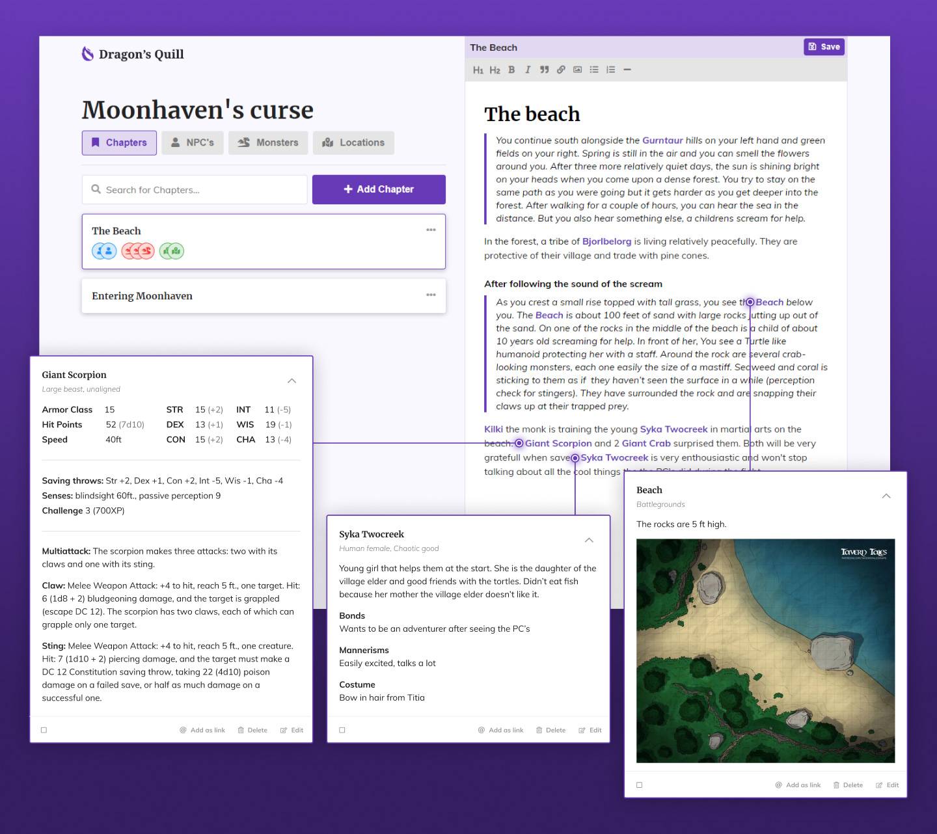Insert a link using chain icon
Viewport: 937px width, 834px height.
click(561, 70)
